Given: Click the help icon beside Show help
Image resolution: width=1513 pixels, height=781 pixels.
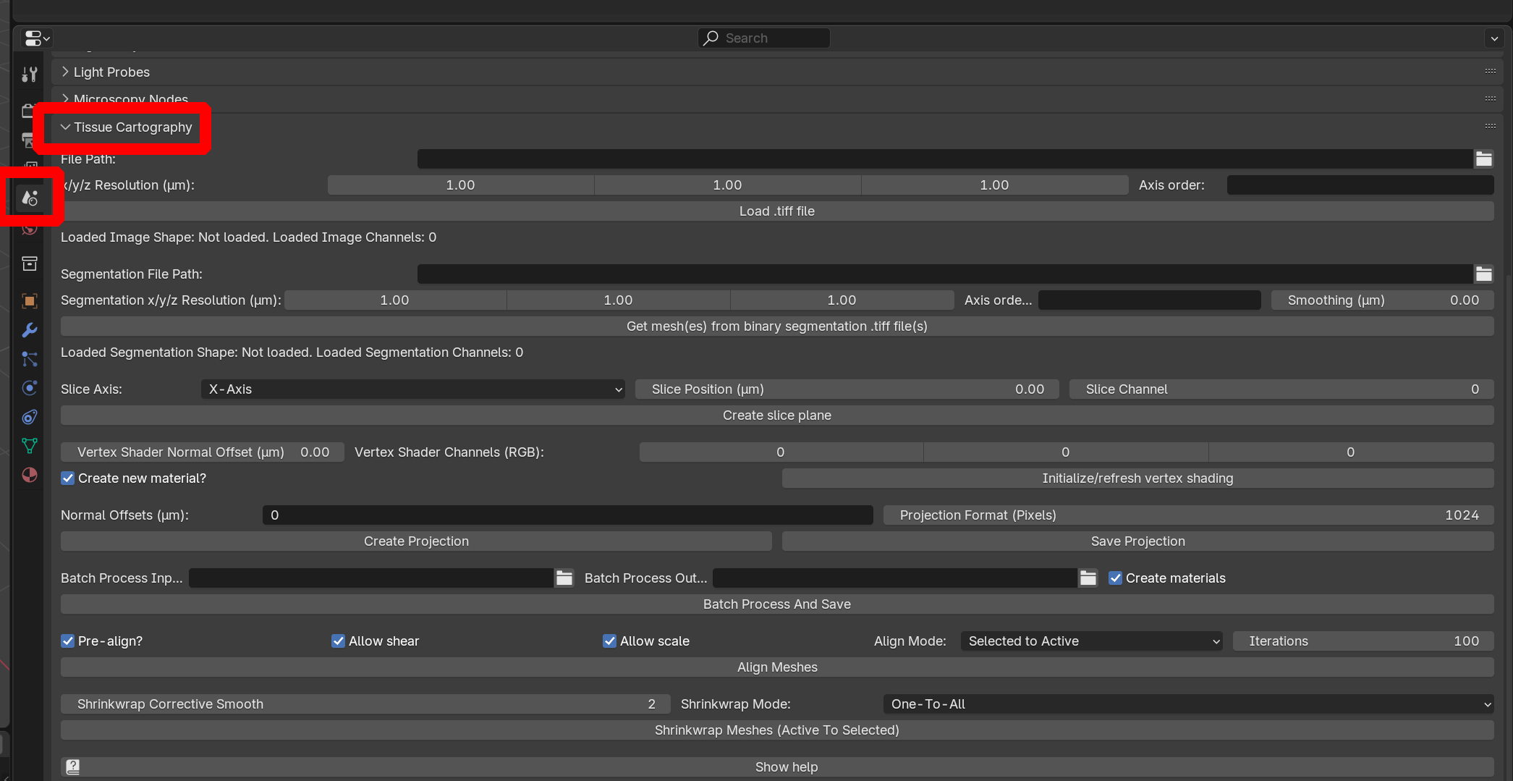Looking at the screenshot, I should click(x=73, y=767).
